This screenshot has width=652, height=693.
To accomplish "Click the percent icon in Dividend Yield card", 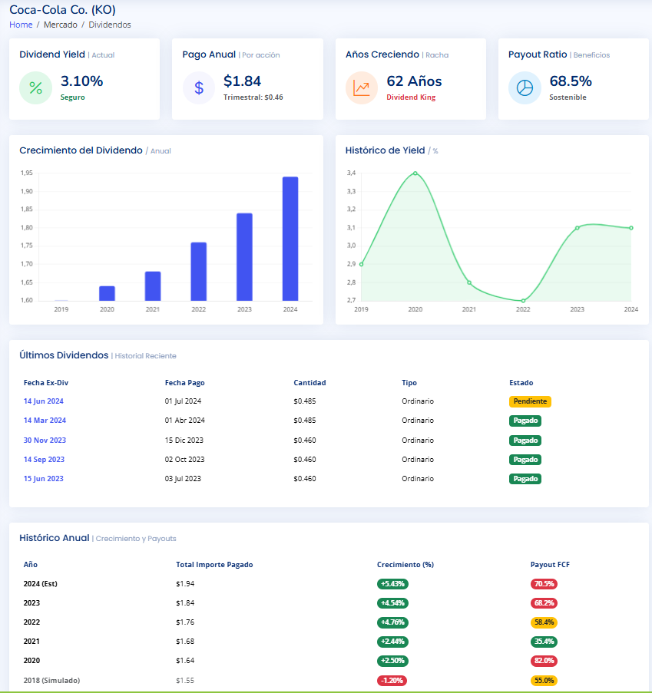I will click(x=35, y=88).
